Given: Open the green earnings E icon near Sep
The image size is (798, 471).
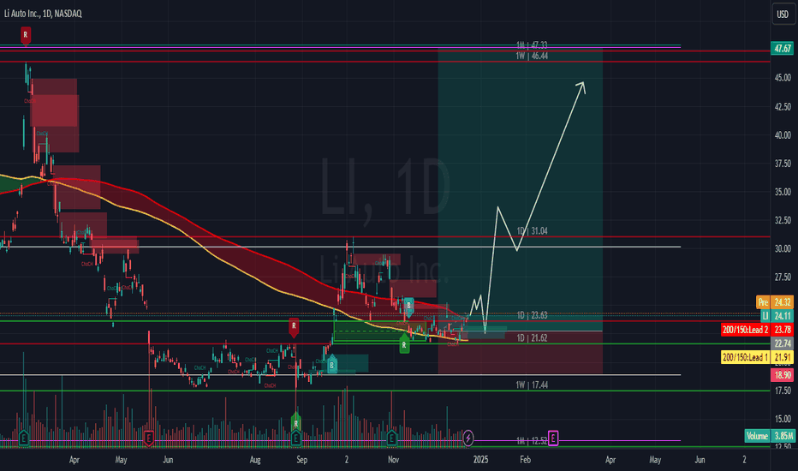Looking at the screenshot, I should [295, 438].
